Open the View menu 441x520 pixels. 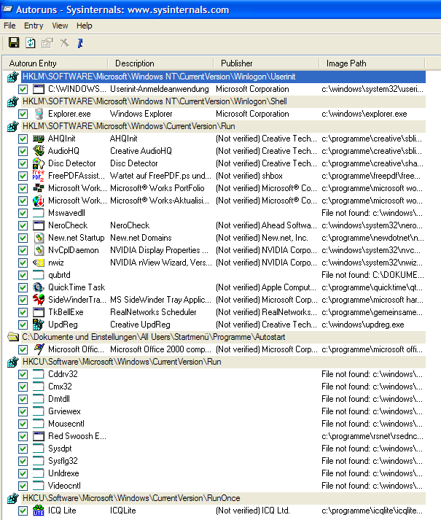pyautogui.click(x=60, y=26)
